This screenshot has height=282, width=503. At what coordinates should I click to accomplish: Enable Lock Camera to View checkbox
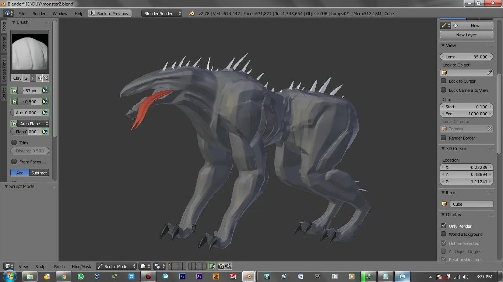(x=443, y=90)
